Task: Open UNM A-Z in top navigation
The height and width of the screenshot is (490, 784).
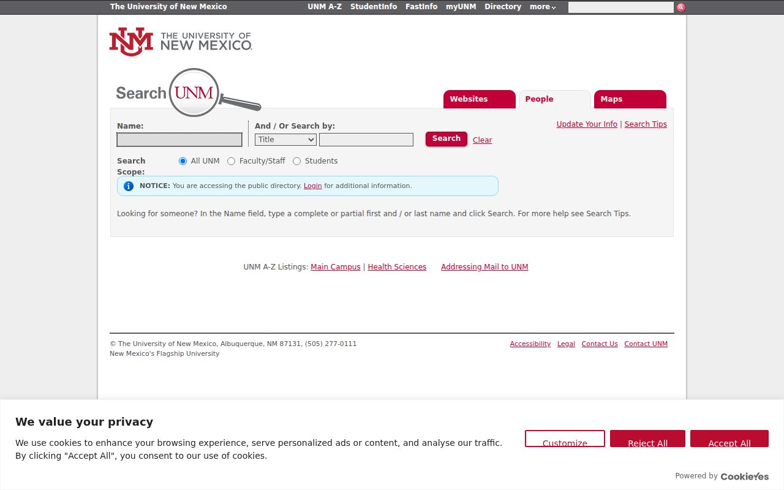Action: click(x=325, y=7)
